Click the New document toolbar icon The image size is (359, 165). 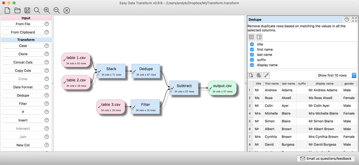tap(7, 10)
